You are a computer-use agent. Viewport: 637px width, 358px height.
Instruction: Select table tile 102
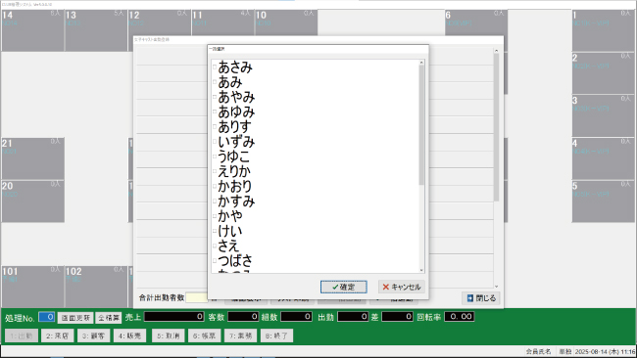point(96,287)
